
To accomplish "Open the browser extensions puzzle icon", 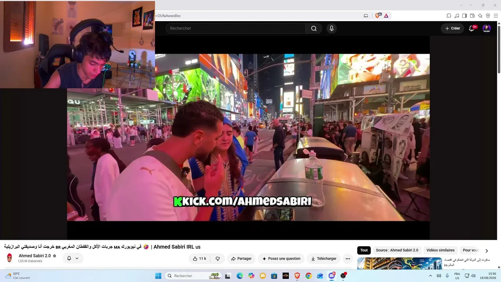I will 449,16.
